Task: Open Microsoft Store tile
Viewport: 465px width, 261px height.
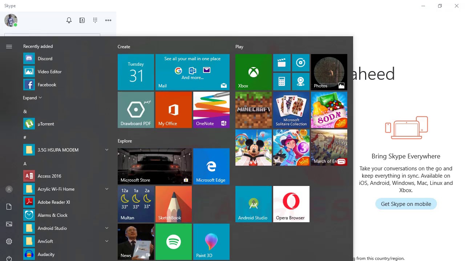Action: (155, 166)
